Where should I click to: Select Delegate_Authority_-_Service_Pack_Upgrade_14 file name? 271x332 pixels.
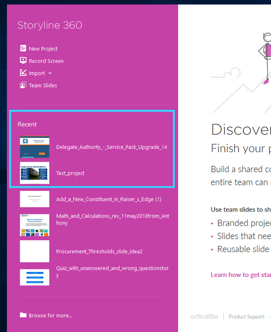tap(112, 147)
